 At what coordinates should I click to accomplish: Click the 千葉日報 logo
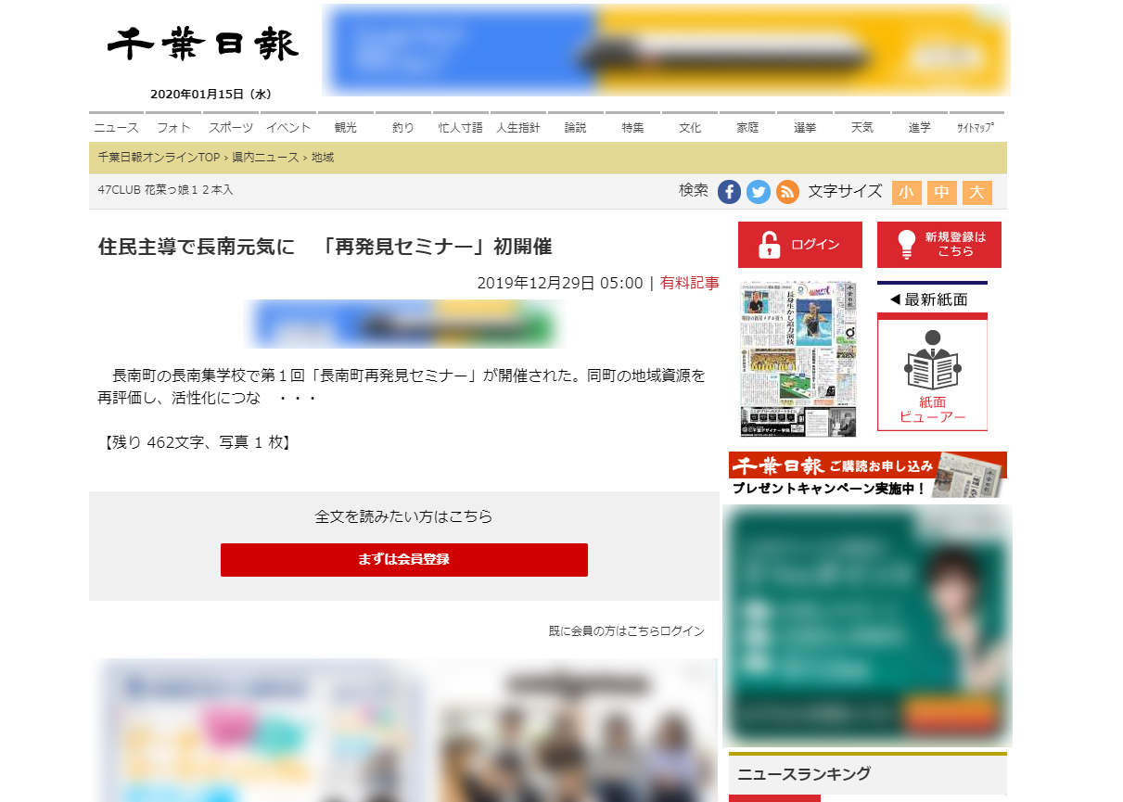[x=203, y=45]
